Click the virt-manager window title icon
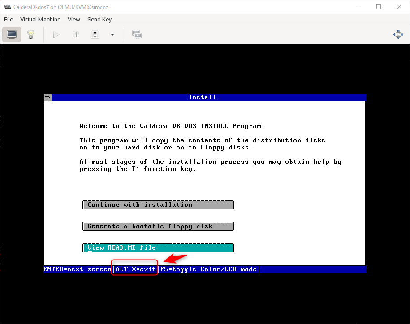The width and height of the screenshot is (410, 324). coord(7,7)
